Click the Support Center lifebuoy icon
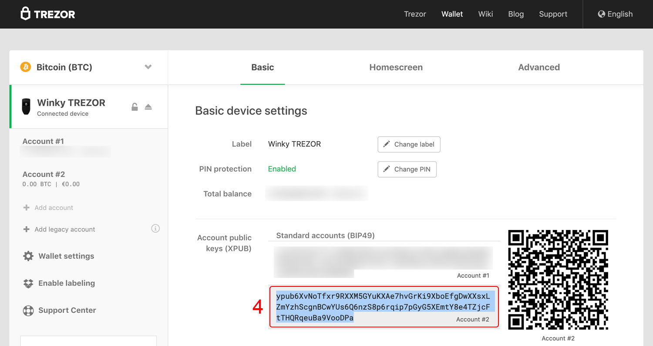This screenshot has height=346, width=653. (28, 310)
